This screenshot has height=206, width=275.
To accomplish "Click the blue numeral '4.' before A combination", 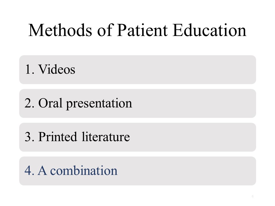I will pyautogui.click(x=29, y=171).
